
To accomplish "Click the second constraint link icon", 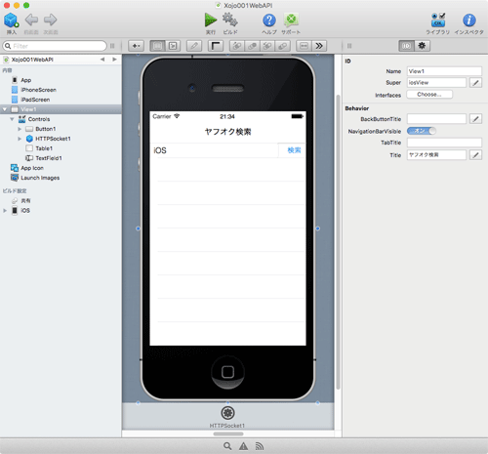I will [252, 46].
